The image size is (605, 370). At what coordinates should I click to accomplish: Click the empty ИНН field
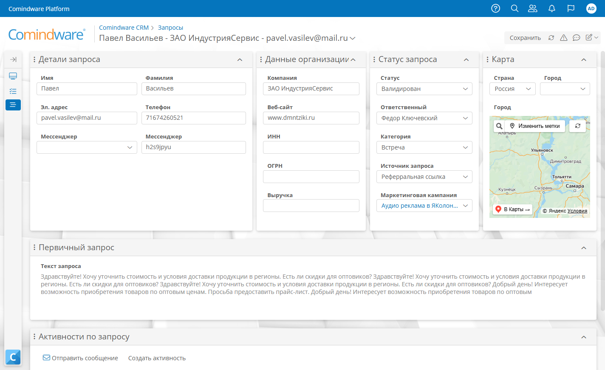coord(311,147)
